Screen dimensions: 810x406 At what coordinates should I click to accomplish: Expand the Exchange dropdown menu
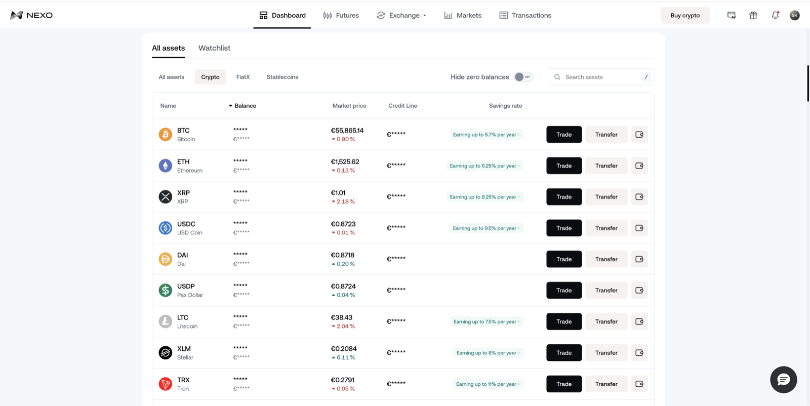pos(401,15)
